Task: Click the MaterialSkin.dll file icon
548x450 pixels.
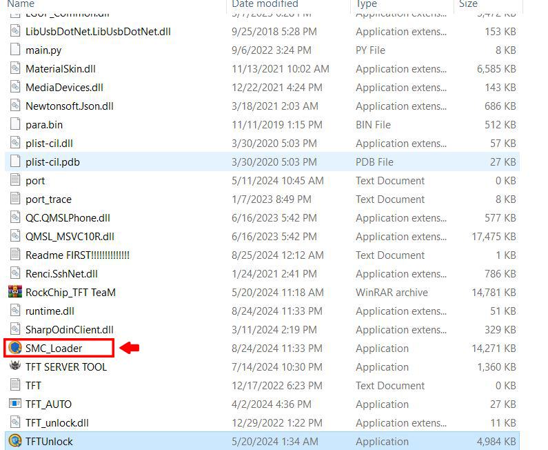Action: click(15, 68)
